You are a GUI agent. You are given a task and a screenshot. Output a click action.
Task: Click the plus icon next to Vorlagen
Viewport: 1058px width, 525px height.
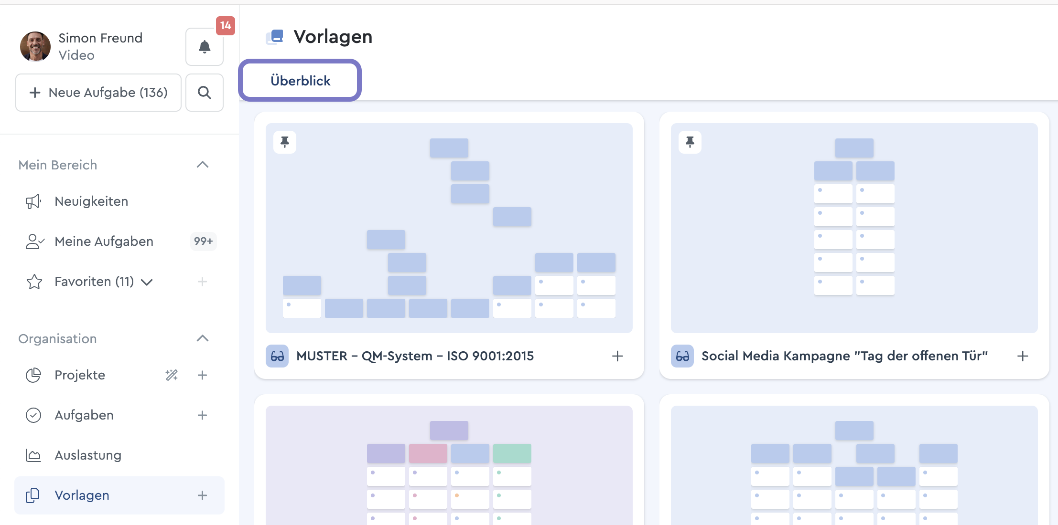202,495
